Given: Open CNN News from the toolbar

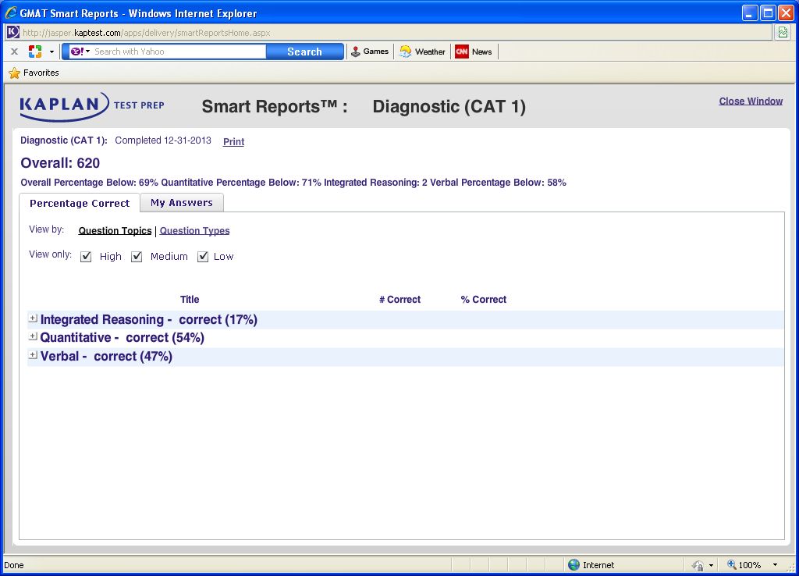Looking at the screenshot, I should 474,52.
